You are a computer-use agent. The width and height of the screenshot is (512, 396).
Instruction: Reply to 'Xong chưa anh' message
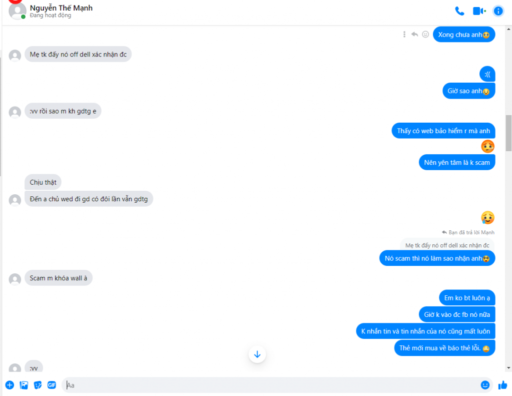[414, 35]
